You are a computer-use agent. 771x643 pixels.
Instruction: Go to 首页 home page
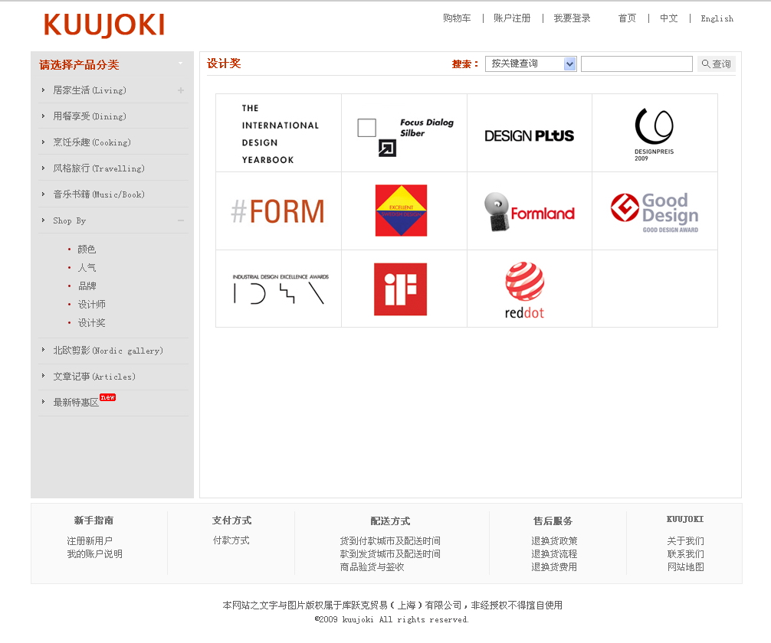(627, 18)
